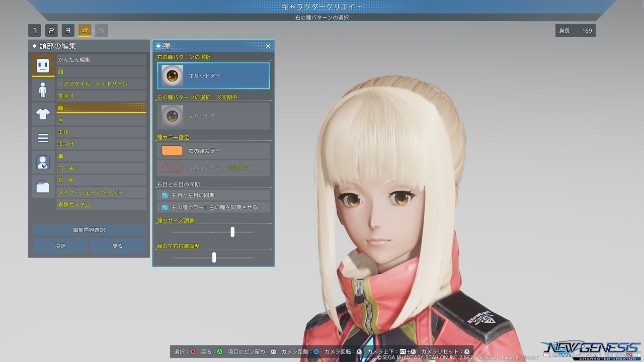Open the 口・歯 menu entry
This screenshot has height=362, width=644.
click(x=102, y=168)
